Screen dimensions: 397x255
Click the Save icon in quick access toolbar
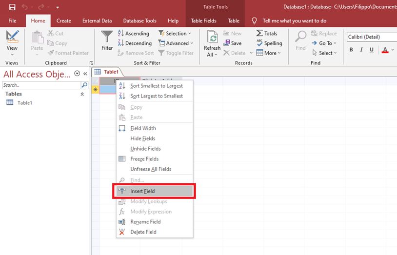click(x=12, y=7)
